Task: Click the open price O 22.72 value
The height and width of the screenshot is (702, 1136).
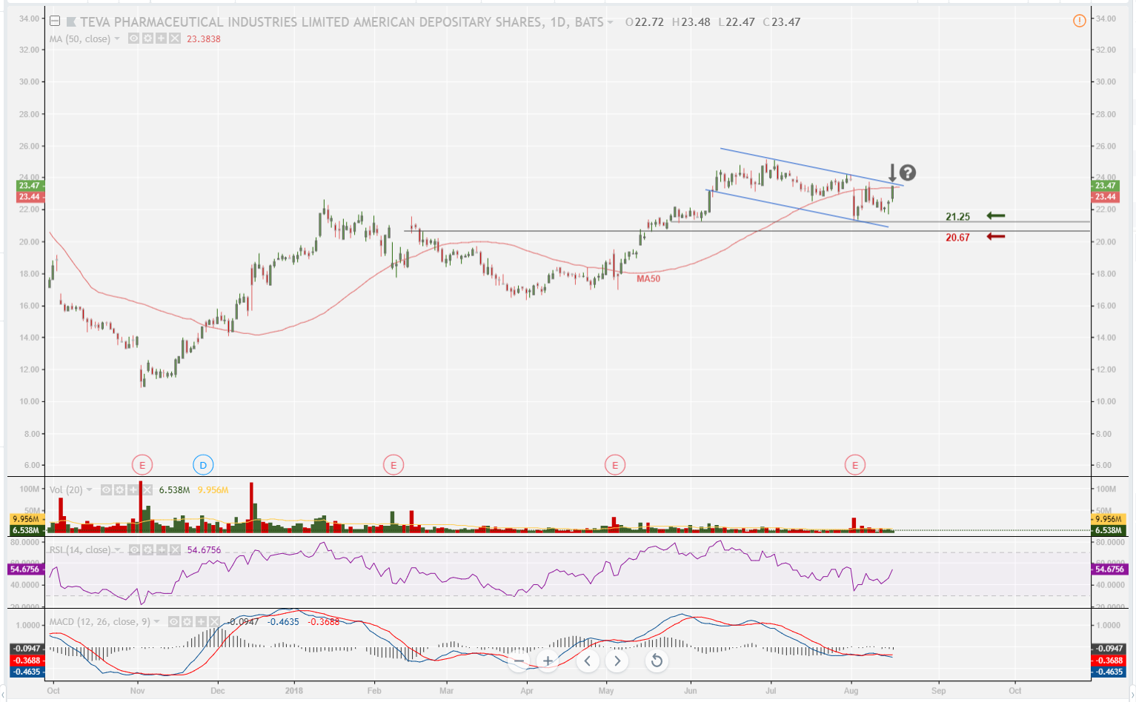Action: pyautogui.click(x=649, y=22)
